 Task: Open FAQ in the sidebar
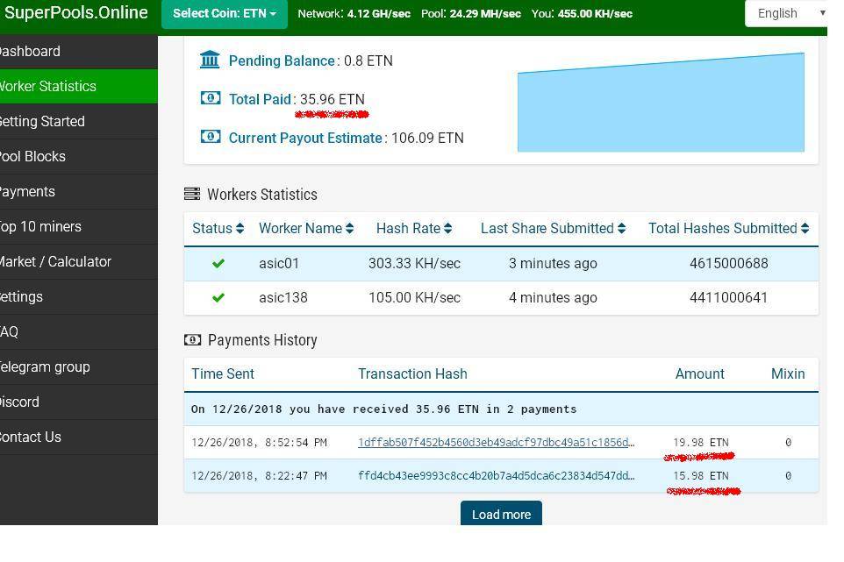(x=79, y=331)
